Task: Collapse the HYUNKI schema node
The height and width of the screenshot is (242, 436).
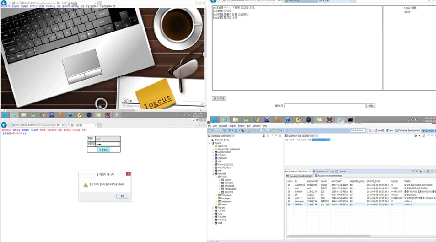Action: [213, 174]
